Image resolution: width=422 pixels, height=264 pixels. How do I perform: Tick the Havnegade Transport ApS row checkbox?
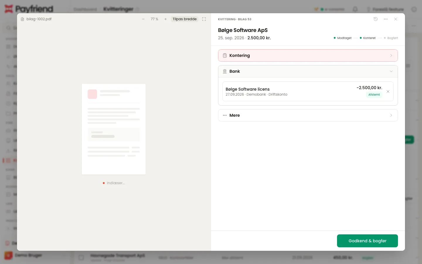(81, 258)
